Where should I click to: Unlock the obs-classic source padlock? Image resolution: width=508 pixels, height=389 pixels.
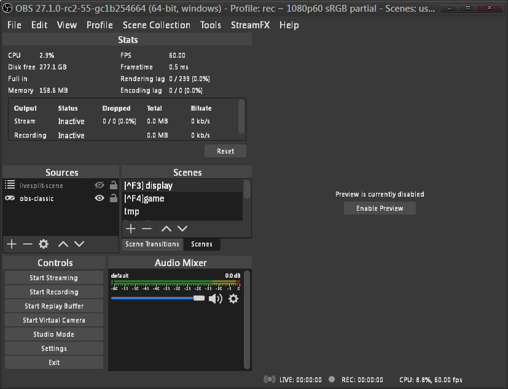(112, 198)
